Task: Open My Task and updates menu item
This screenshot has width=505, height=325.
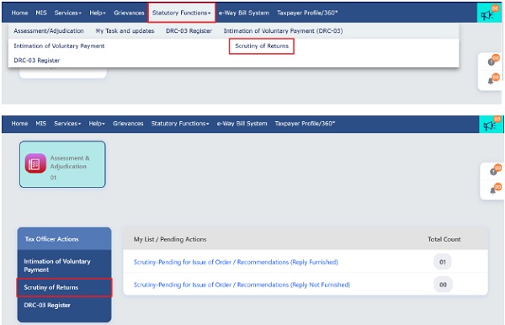Action: coord(125,31)
